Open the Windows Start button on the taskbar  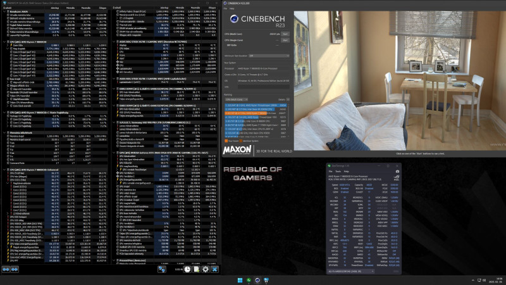[240, 280]
